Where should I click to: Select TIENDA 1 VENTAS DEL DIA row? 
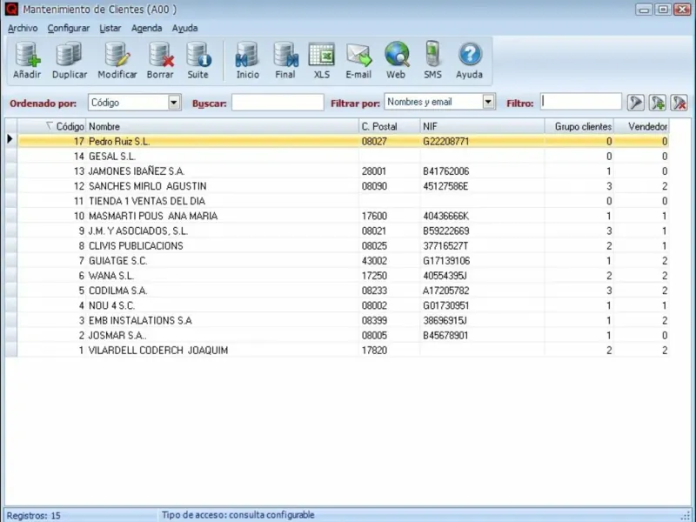click(x=343, y=201)
